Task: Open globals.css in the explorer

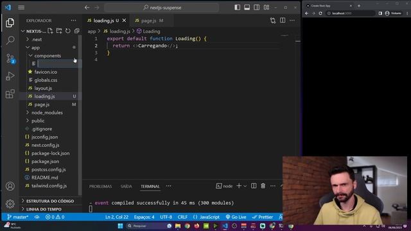Action: (46, 80)
